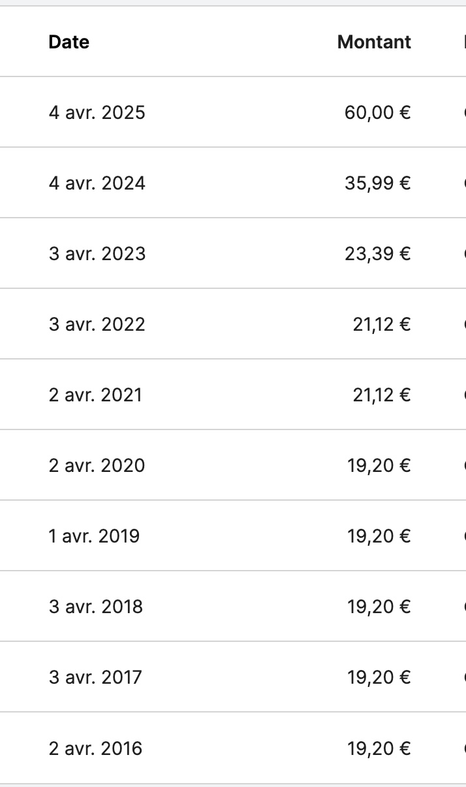Viewport: 466px width, 787px height.
Task: Select the 19,20 € amount for 2020
Action: (379, 465)
